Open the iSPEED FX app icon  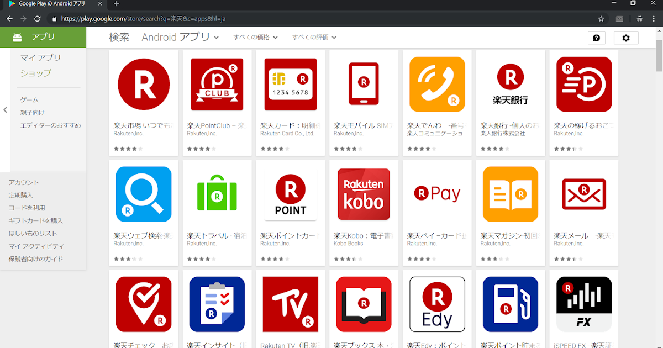(584, 304)
